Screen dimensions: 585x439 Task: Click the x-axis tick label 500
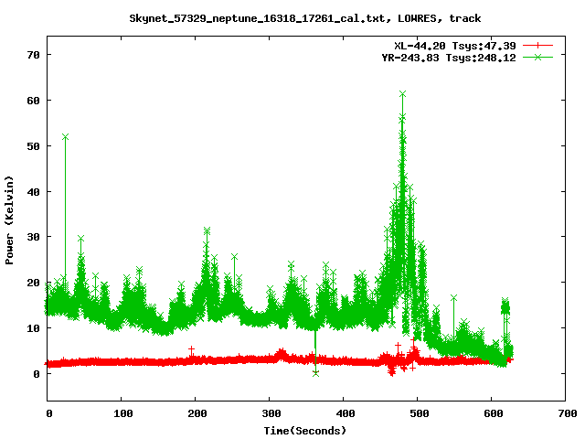(x=420, y=413)
